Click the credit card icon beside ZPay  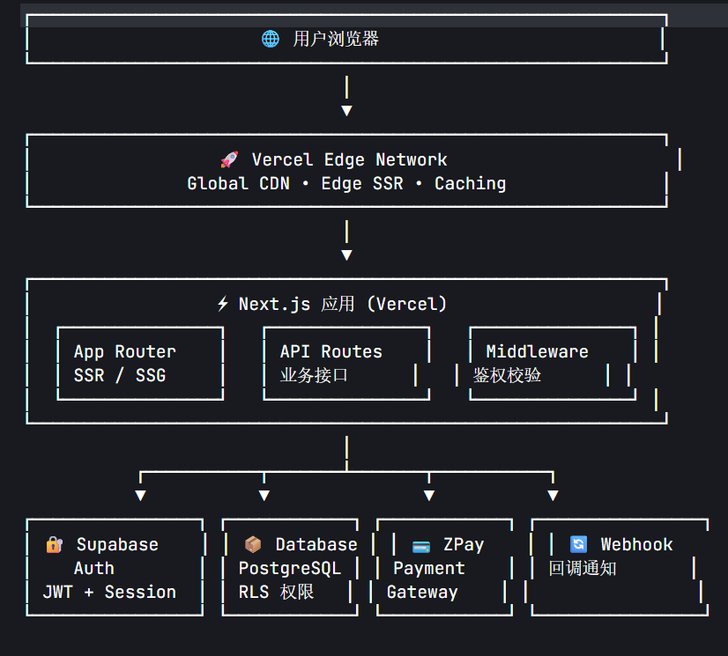(421, 545)
